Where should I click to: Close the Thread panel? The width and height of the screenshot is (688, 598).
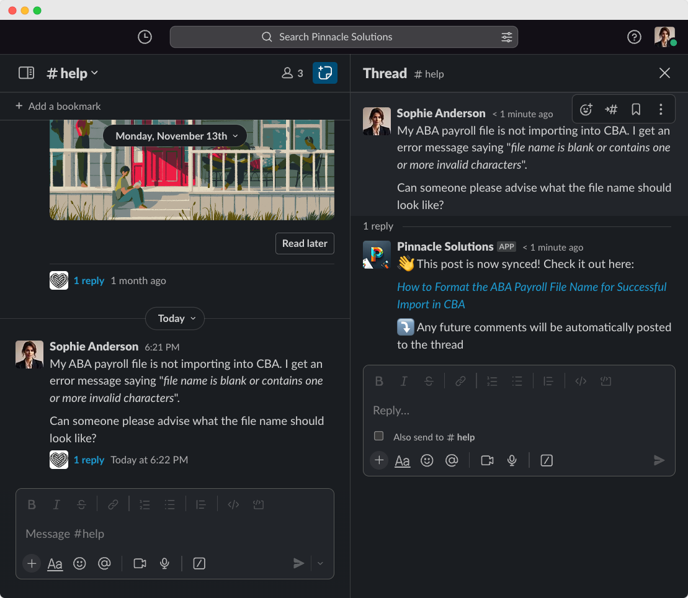pyautogui.click(x=664, y=73)
